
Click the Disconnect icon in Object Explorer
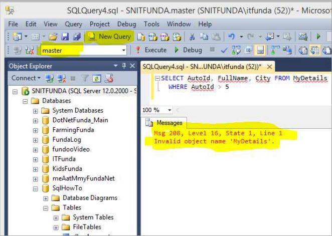click(x=61, y=79)
